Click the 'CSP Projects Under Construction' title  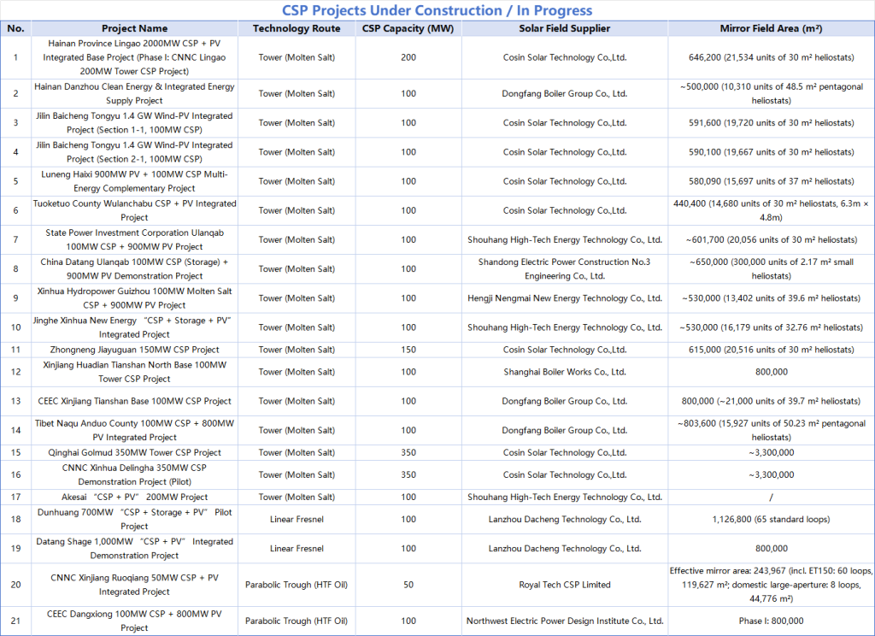pyautogui.click(x=437, y=10)
